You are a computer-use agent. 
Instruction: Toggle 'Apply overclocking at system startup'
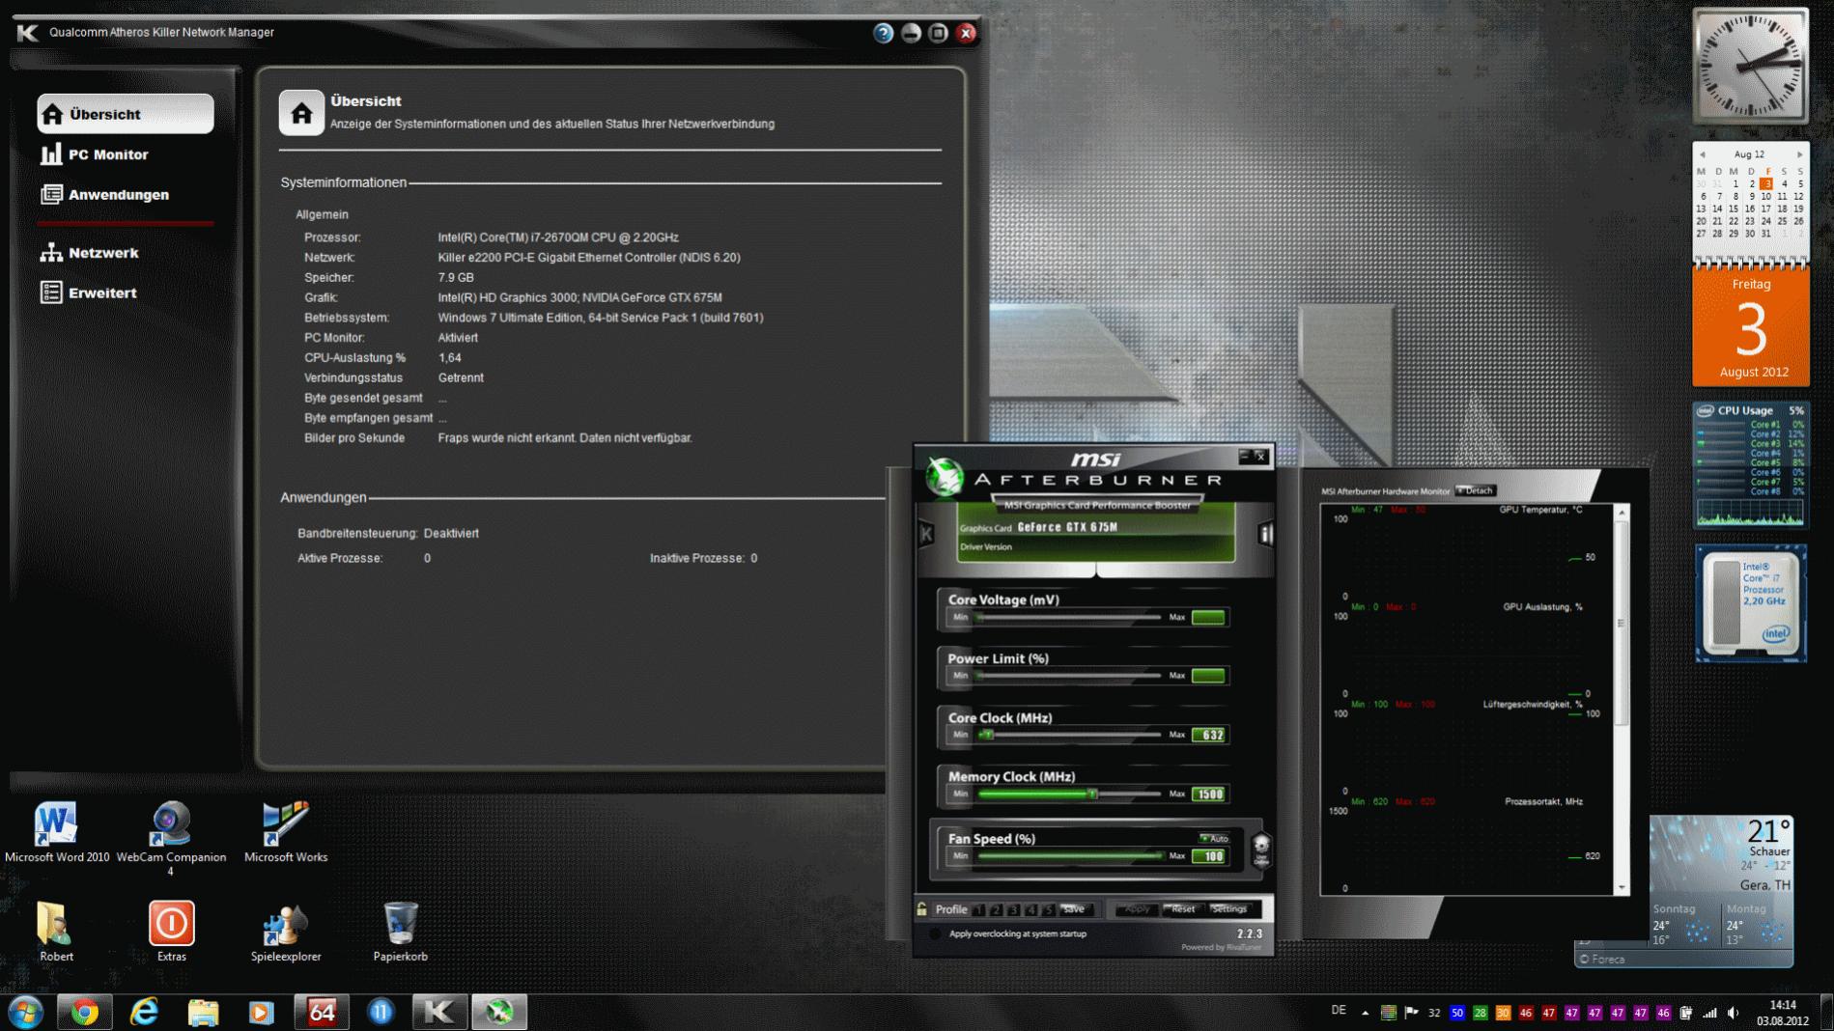tap(935, 933)
